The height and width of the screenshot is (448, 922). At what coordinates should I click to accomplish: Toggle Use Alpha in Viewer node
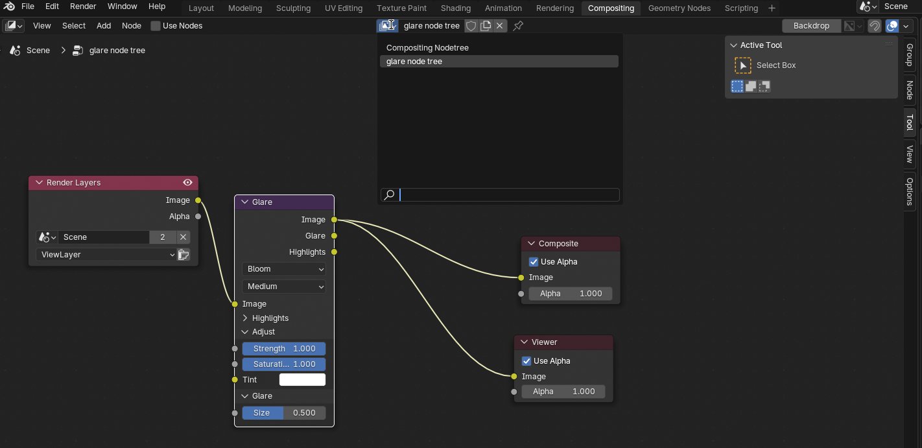pyautogui.click(x=526, y=361)
